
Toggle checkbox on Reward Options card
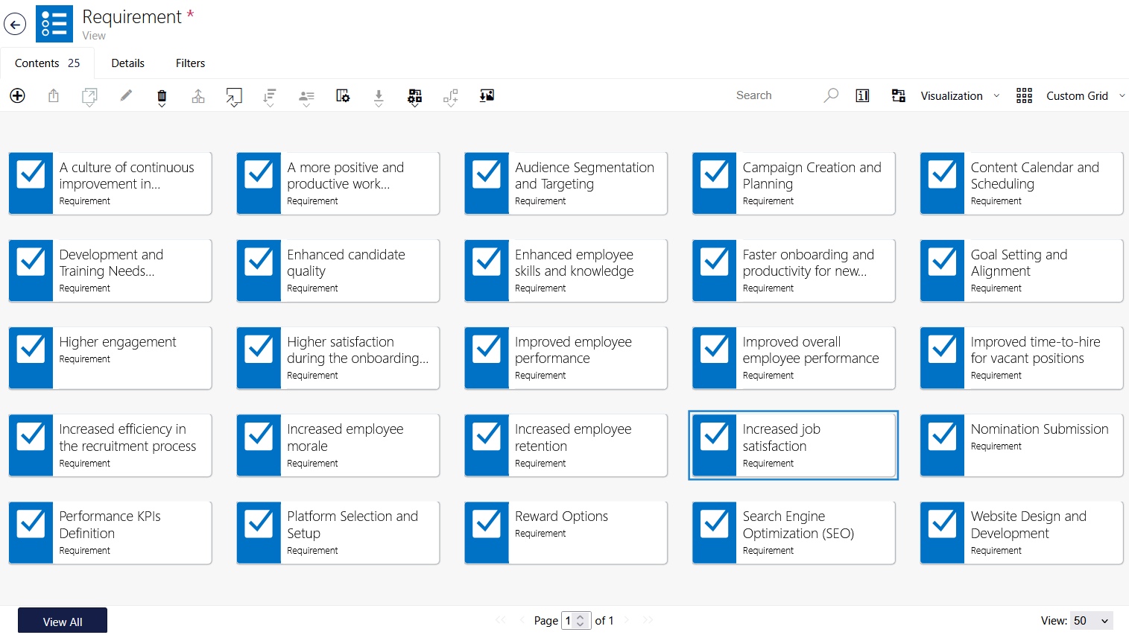487,522
